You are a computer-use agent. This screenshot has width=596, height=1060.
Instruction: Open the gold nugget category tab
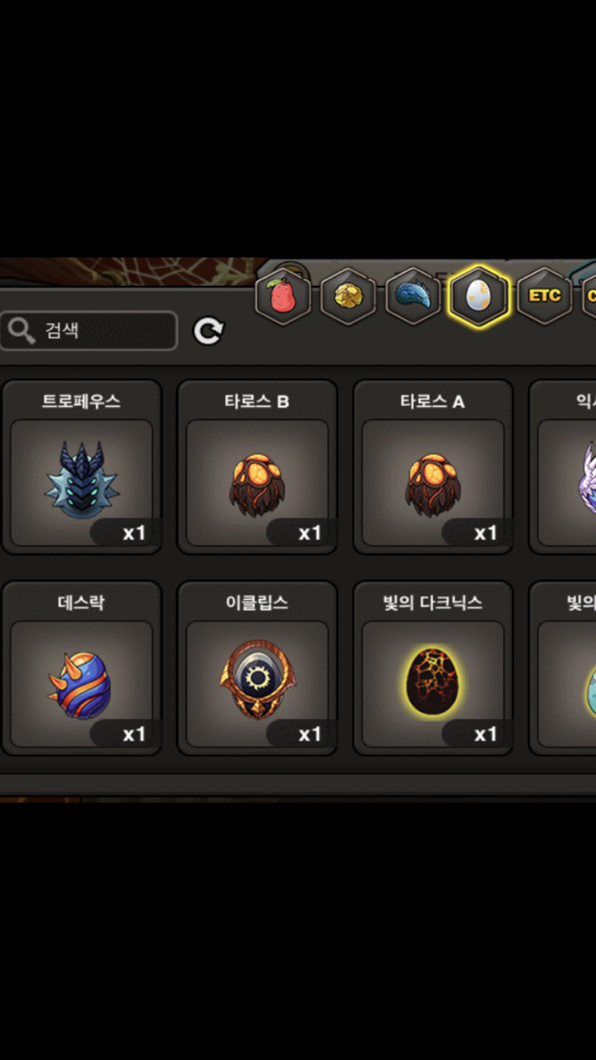[348, 297]
